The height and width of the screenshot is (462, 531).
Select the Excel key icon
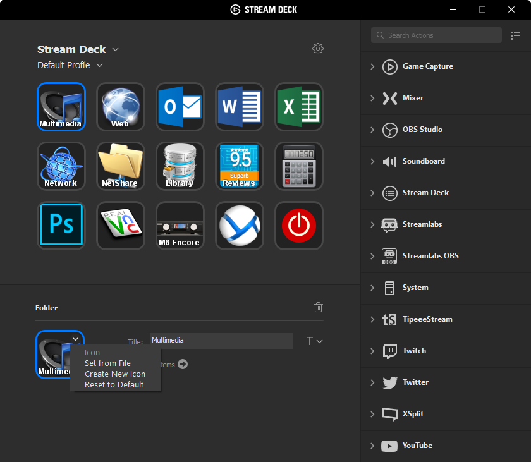pos(299,107)
